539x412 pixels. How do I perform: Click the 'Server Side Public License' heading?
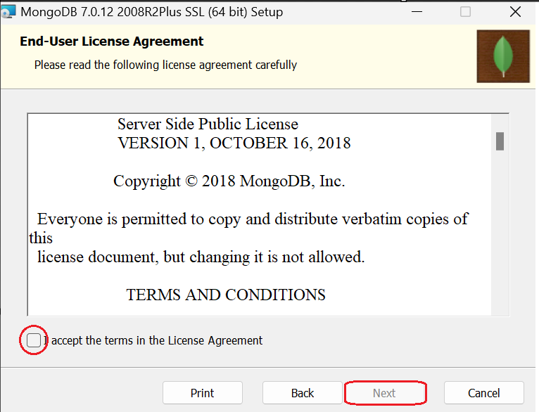[208, 124]
